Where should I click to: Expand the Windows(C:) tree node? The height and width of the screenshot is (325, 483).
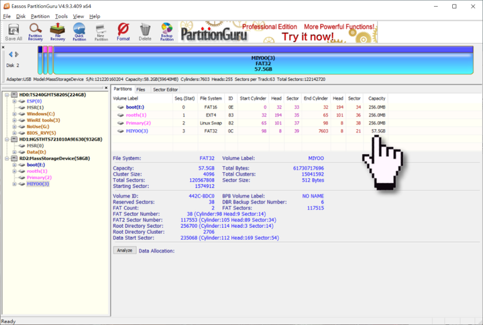point(14,114)
